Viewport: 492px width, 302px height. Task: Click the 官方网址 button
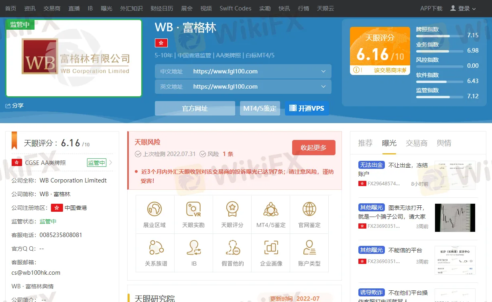coord(195,108)
